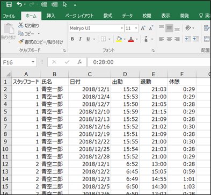The height and width of the screenshot is (195, 211).
Task: Open the クリップボード dialog launcher
Action: (x=64, y=51)
